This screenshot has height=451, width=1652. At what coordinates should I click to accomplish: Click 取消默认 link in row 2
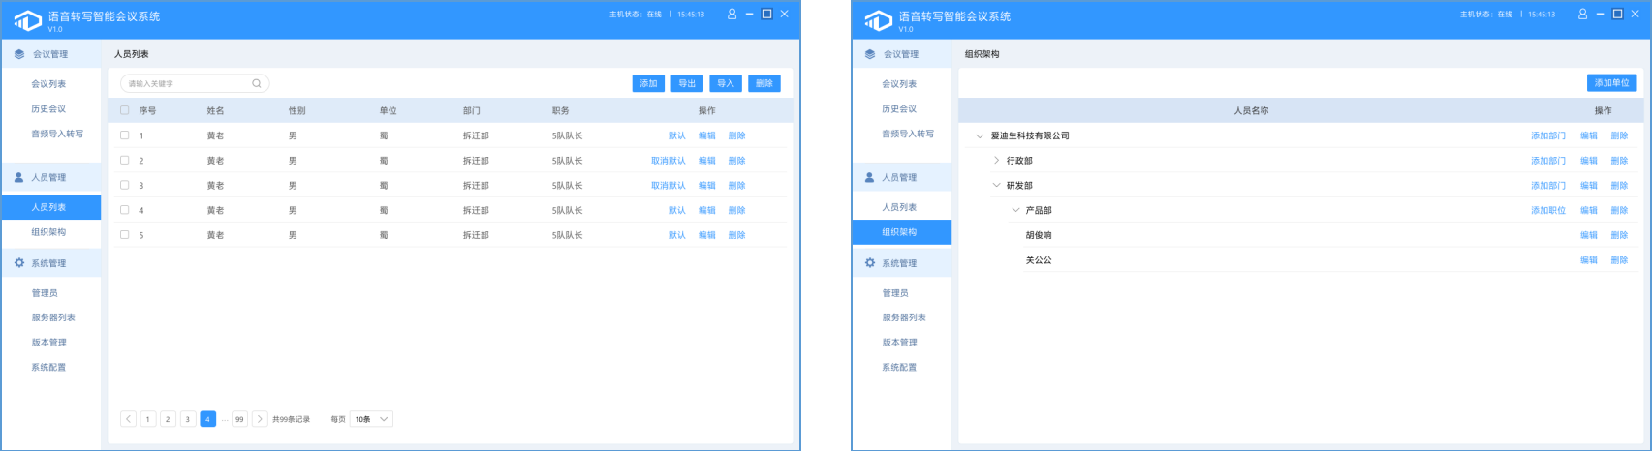[x=668, y=161]
